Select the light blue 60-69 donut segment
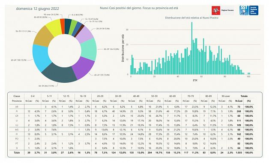This screenshot has height=163, width=269. coord(40,57)
